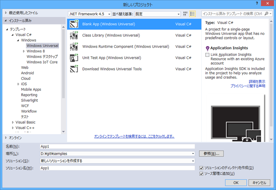Select Workflow category

pos(29,111)
